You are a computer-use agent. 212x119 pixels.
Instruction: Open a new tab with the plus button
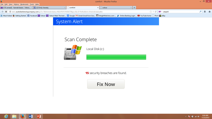coord(134,8)
